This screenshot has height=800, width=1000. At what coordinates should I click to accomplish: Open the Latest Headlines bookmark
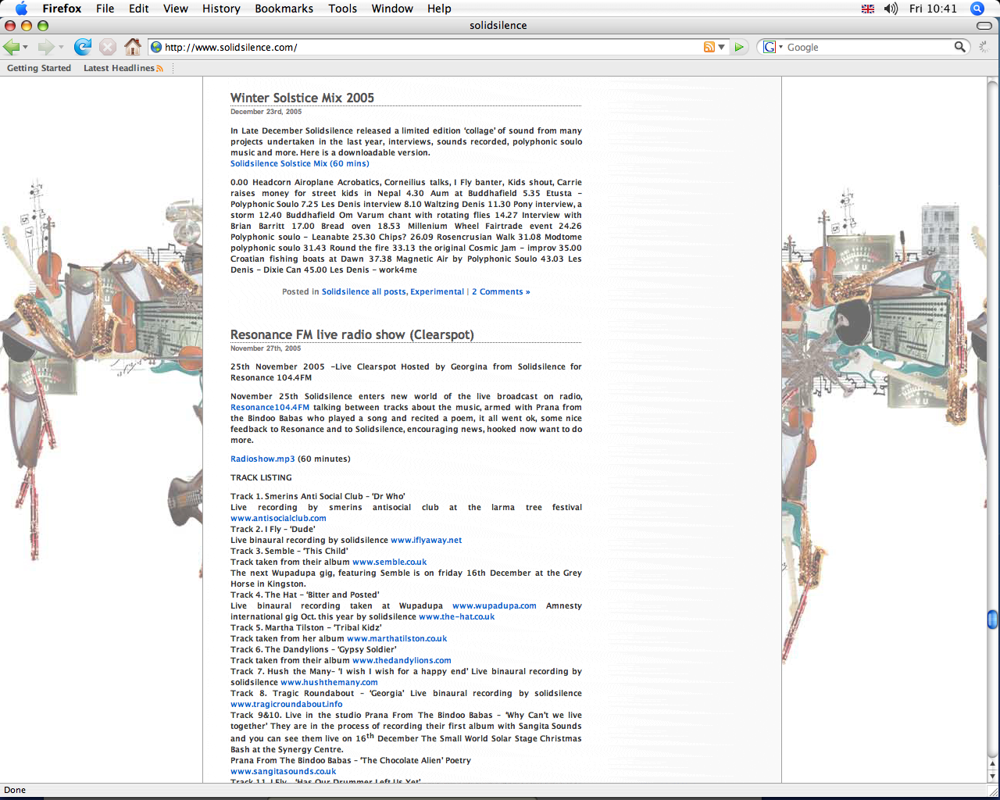click(x=119, y=68)
